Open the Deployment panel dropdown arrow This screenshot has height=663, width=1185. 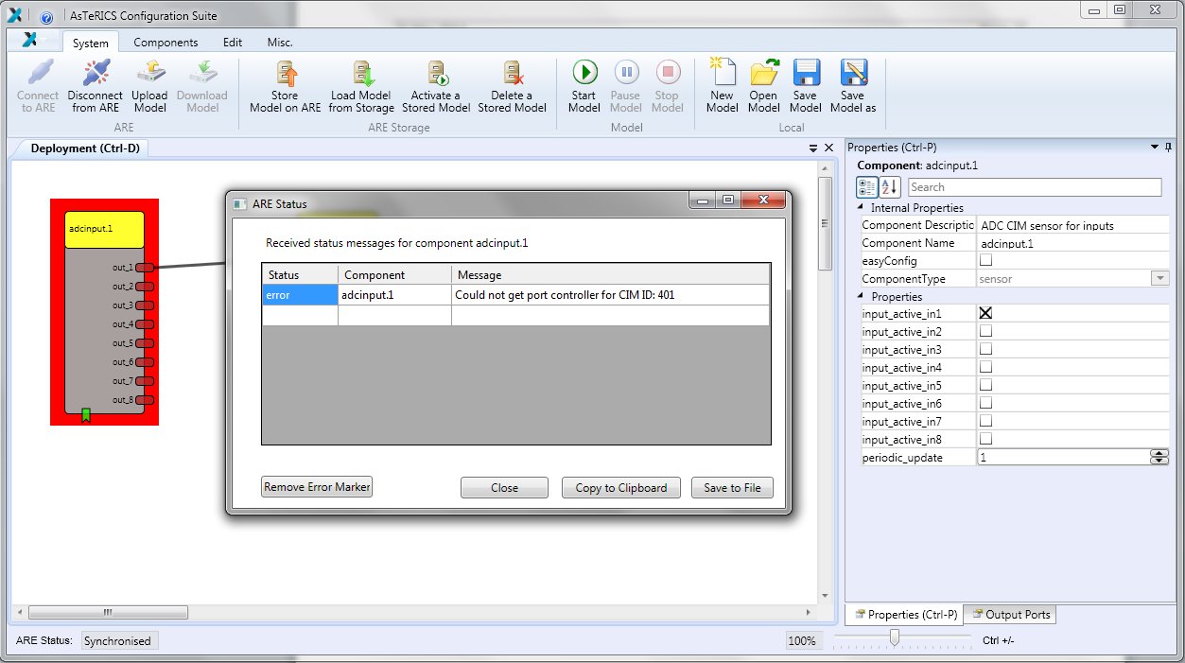coord(813,148)
